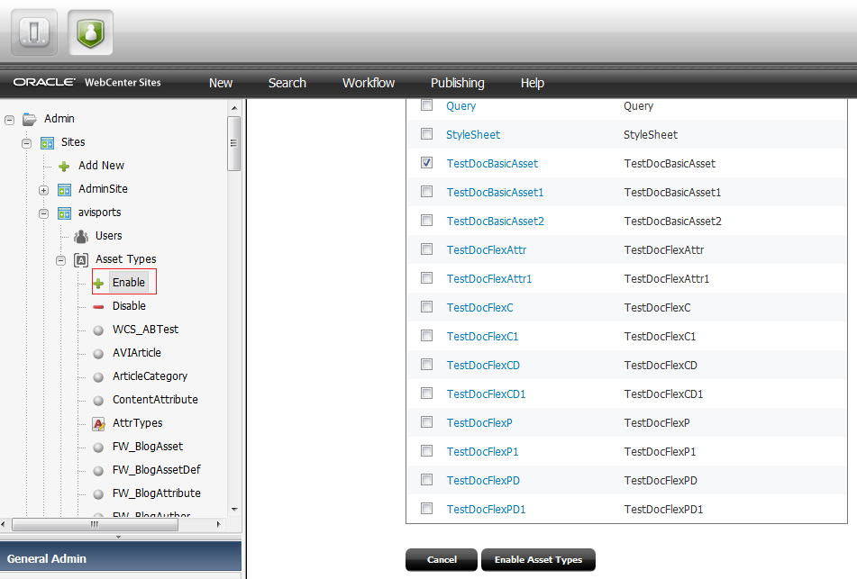Click the AttrTypes icon

[98, 424]
